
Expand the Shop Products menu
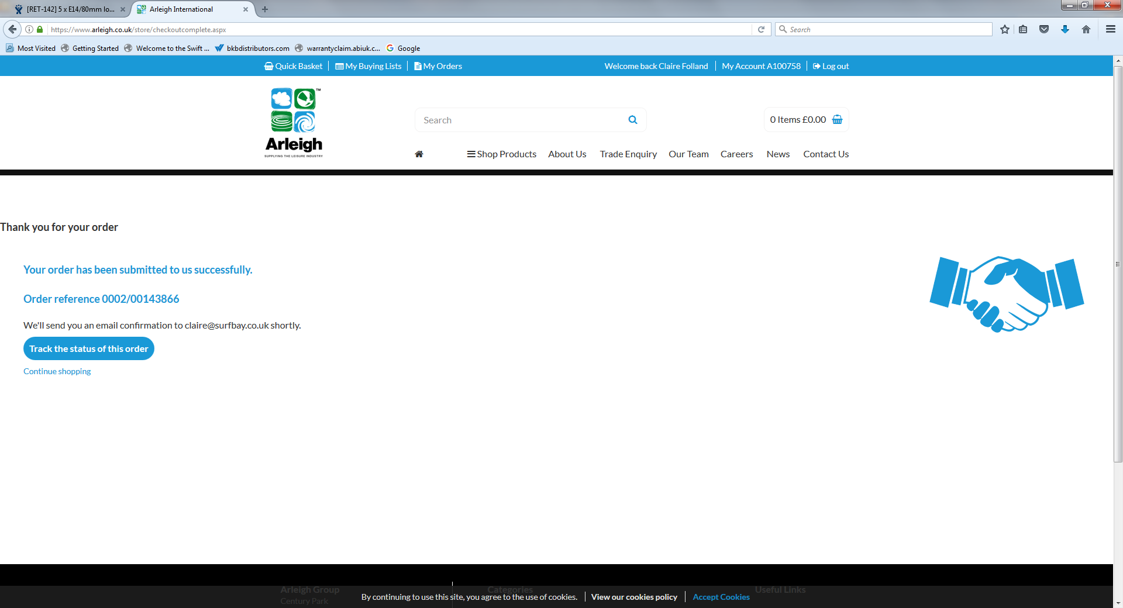tap(501, 154)
